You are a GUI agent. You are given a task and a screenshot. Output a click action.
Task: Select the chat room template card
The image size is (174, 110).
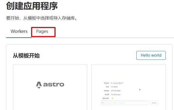coord(128,87)
